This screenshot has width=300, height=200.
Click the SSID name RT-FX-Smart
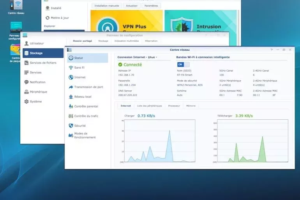[185, 75]
